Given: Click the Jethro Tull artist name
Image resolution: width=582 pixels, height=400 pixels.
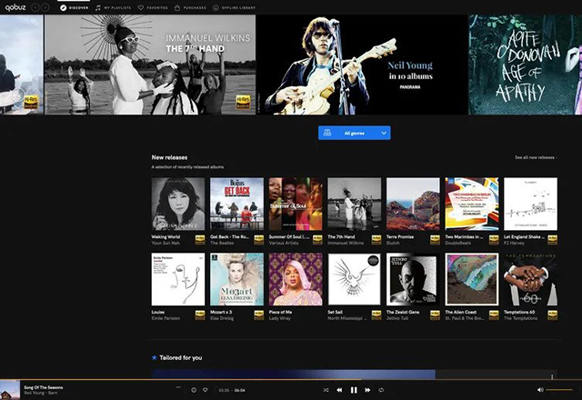Looking at the screenshot, I should click(397, 318).
